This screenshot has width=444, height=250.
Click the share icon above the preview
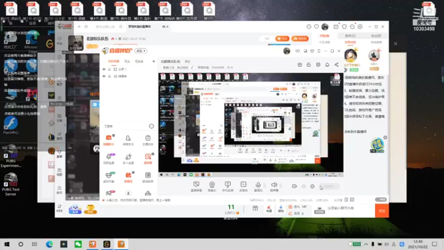pyautogui.click(x=336, y=64)
